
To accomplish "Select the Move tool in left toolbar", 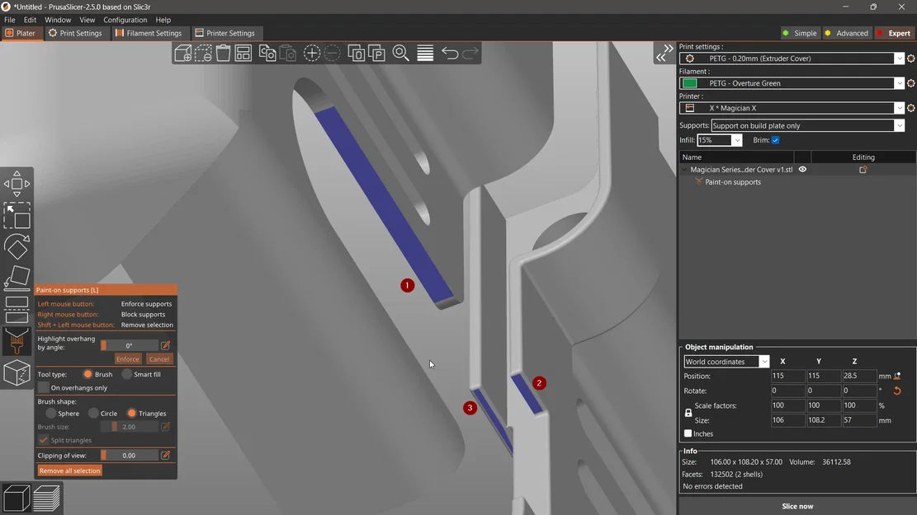I will [x=17, y=184].
